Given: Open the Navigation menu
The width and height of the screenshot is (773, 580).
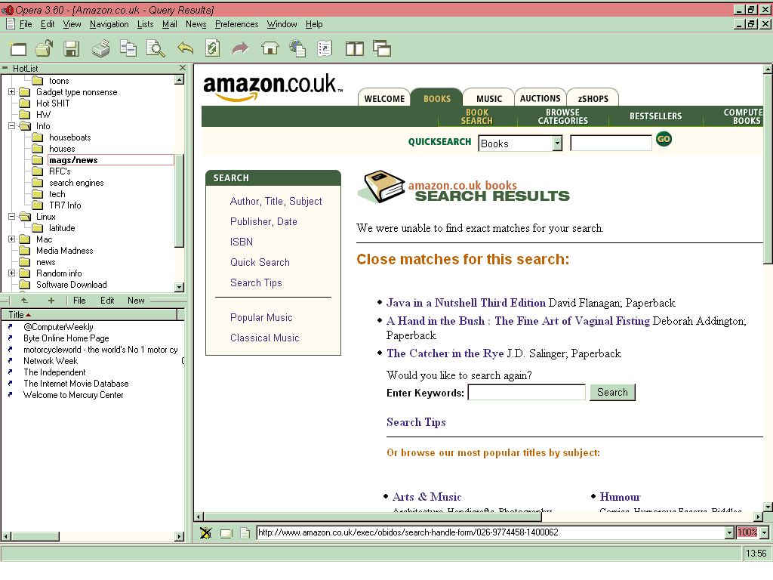Looking at the screenshot, I should [x=109, y=24].
